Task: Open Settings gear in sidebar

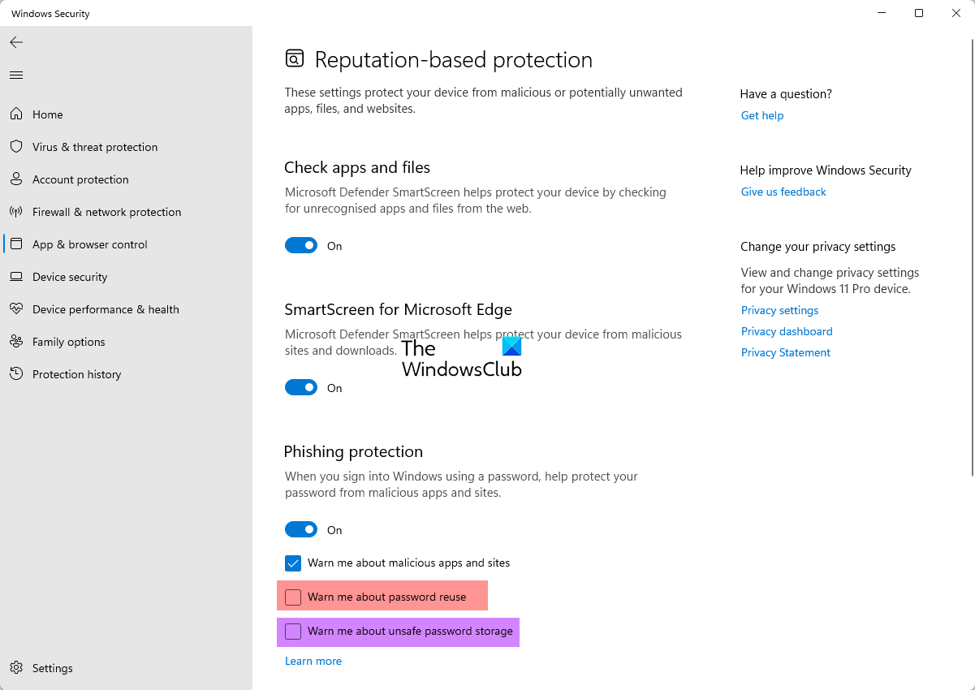Action: [x=16, y=668]
